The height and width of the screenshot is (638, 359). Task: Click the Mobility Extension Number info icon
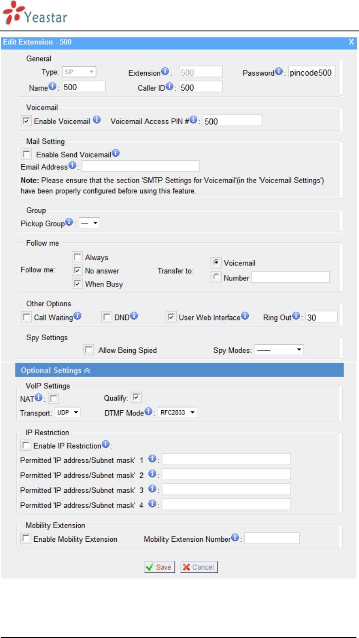(235, 537)
